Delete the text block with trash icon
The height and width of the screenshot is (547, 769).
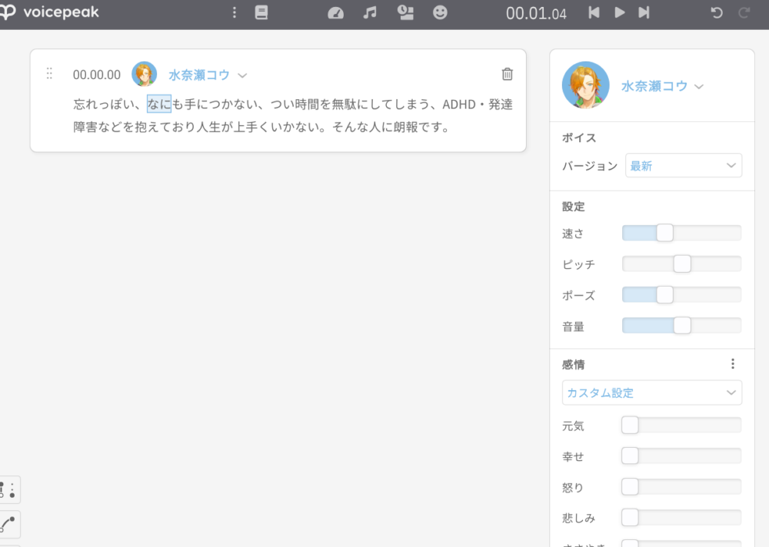coord(508,74)
